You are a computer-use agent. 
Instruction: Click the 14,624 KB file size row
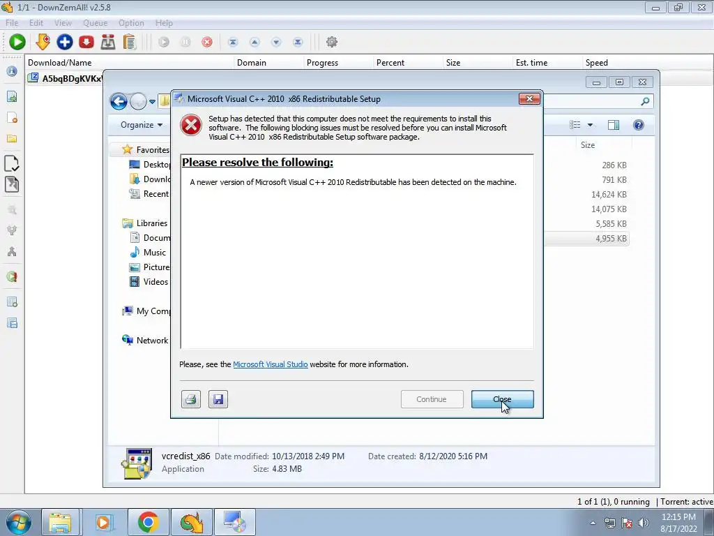coord(609,195)
